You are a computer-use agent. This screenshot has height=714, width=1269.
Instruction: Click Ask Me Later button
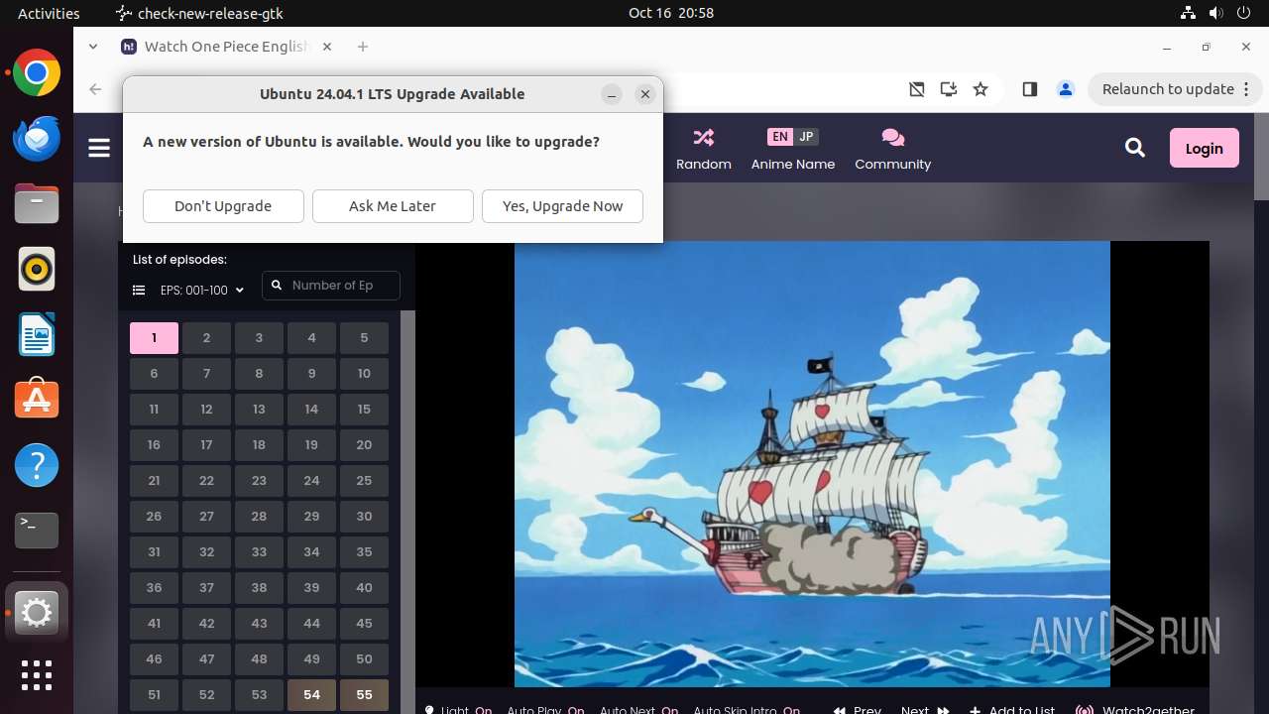[393, 206]
